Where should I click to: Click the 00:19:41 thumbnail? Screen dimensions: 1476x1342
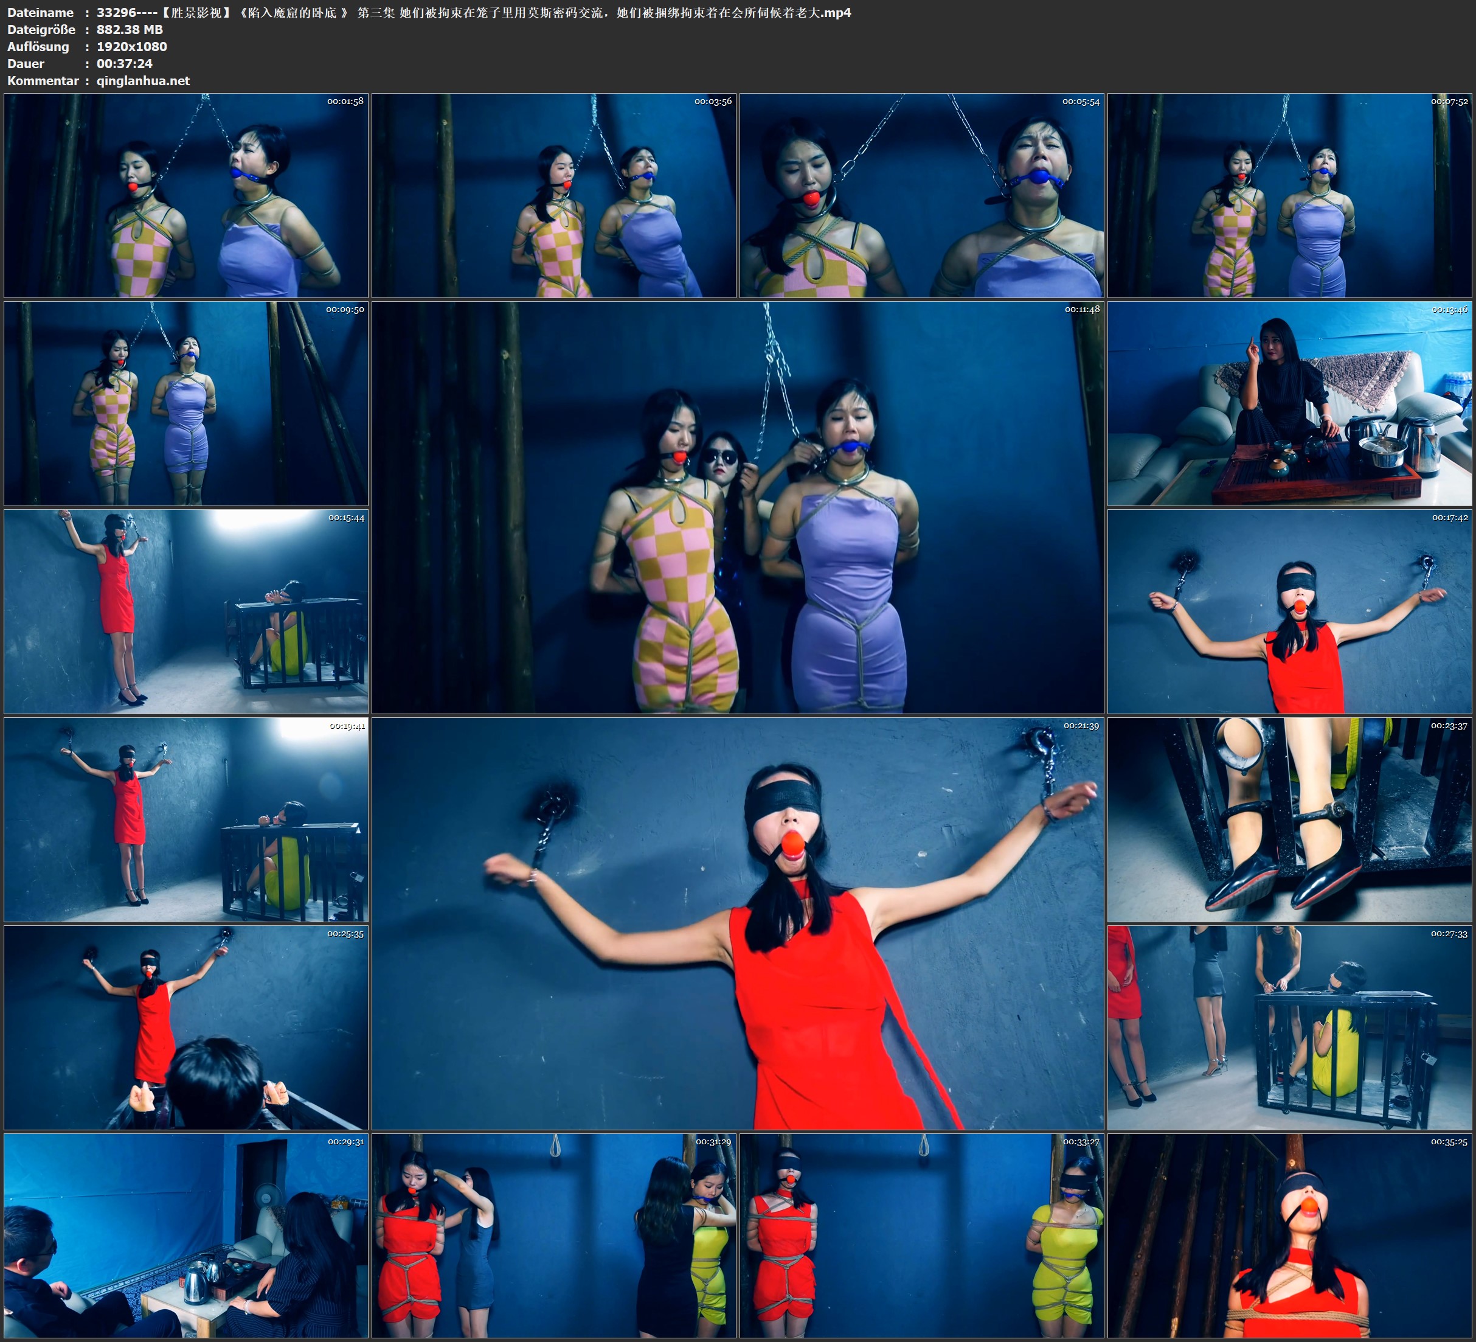coord(186,819)
